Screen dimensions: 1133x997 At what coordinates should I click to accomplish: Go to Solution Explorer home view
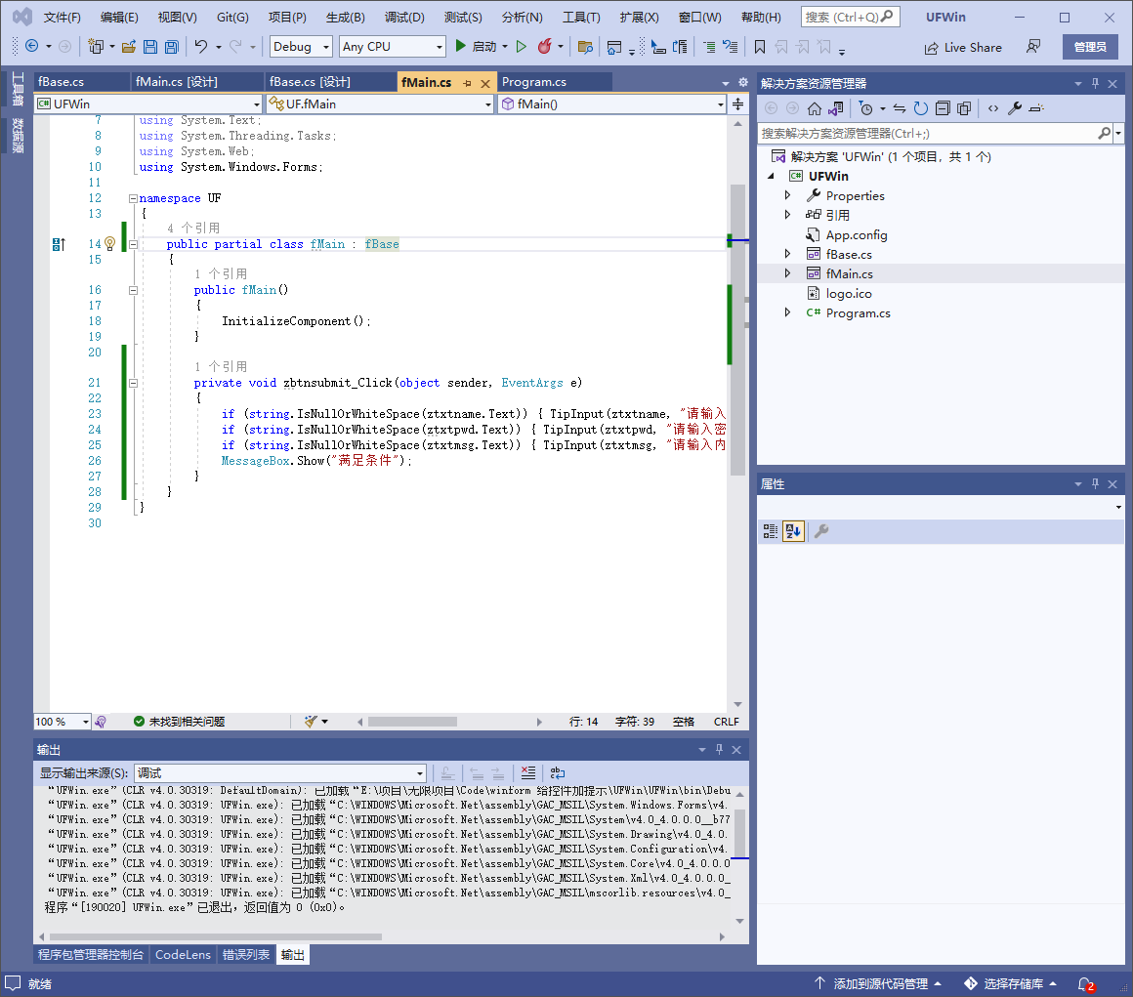815,108
